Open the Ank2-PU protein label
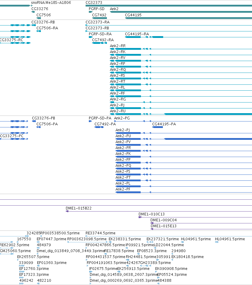 (123, 136)
